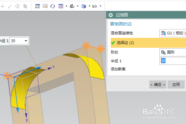The image size is (186, 124).
Task: Click the 半径 1 value field in dialog
Action: tap(173, 61)
